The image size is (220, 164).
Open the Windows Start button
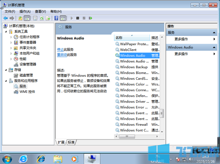pyautogui.click(x=7, y=159)
